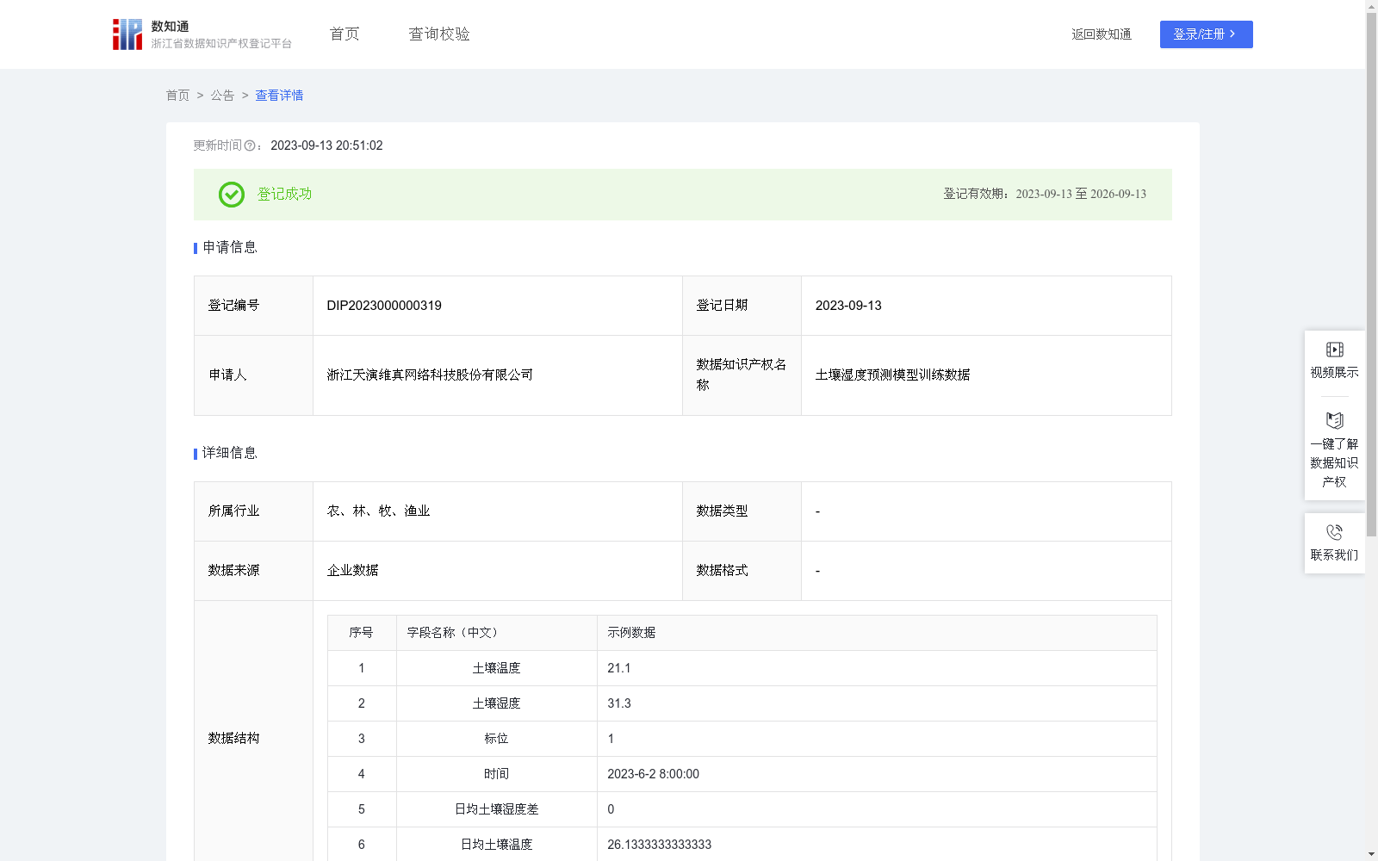This screenshot has height=861, width=1378.
Task: Click the help icon beside 更新时间
Action: click(x=250, y=146)
